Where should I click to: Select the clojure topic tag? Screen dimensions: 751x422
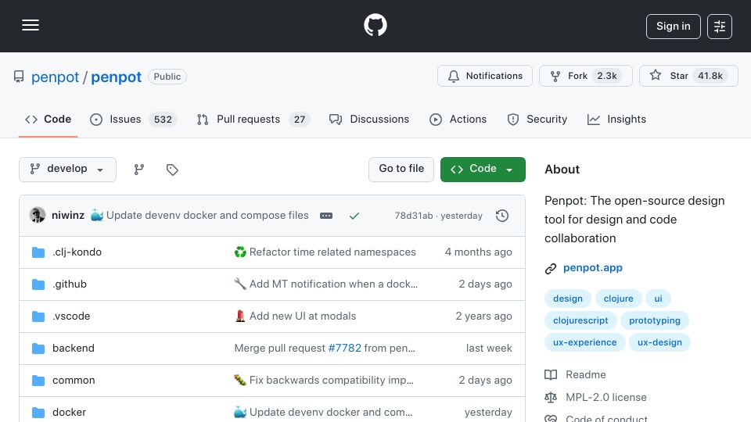[x=618, y=299]
